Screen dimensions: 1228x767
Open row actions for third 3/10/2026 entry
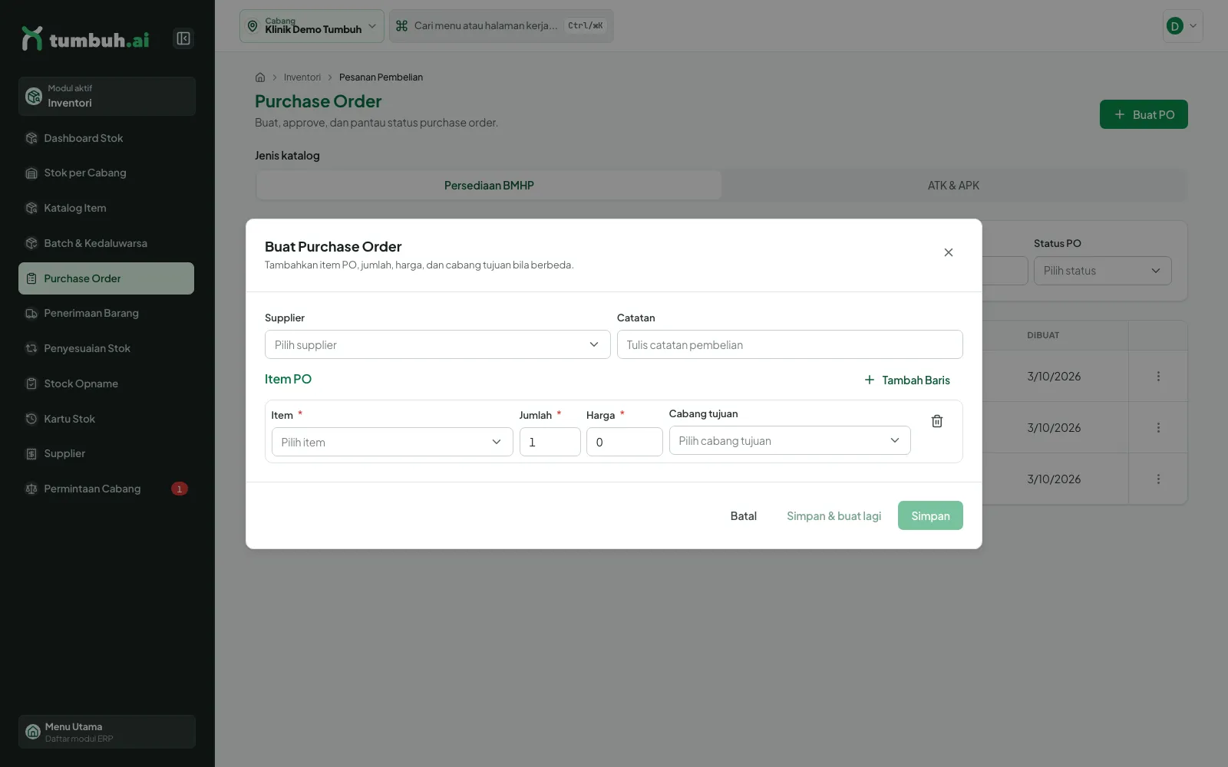coord(1158,479)
